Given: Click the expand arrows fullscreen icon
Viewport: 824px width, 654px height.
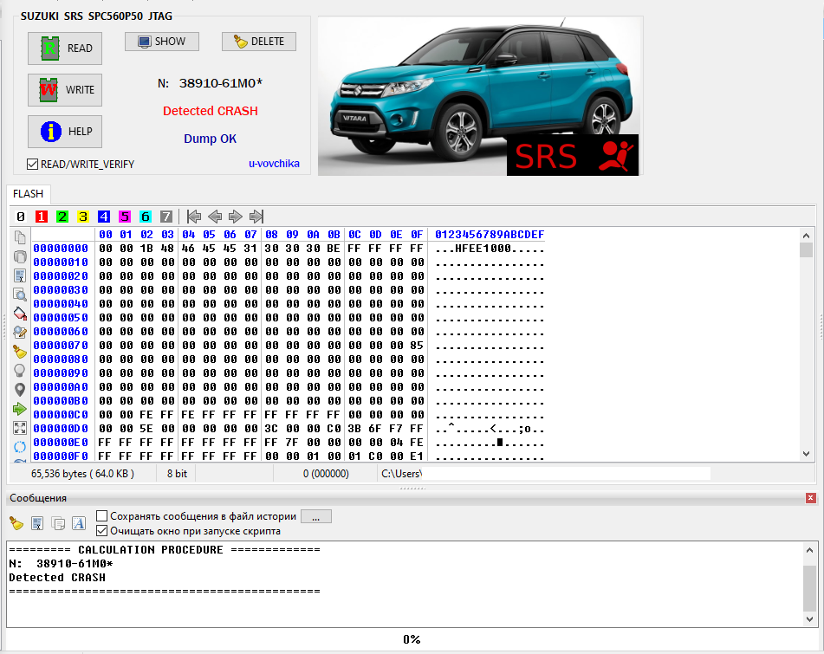Looking at the screenshot, I should tap(20, 428).
